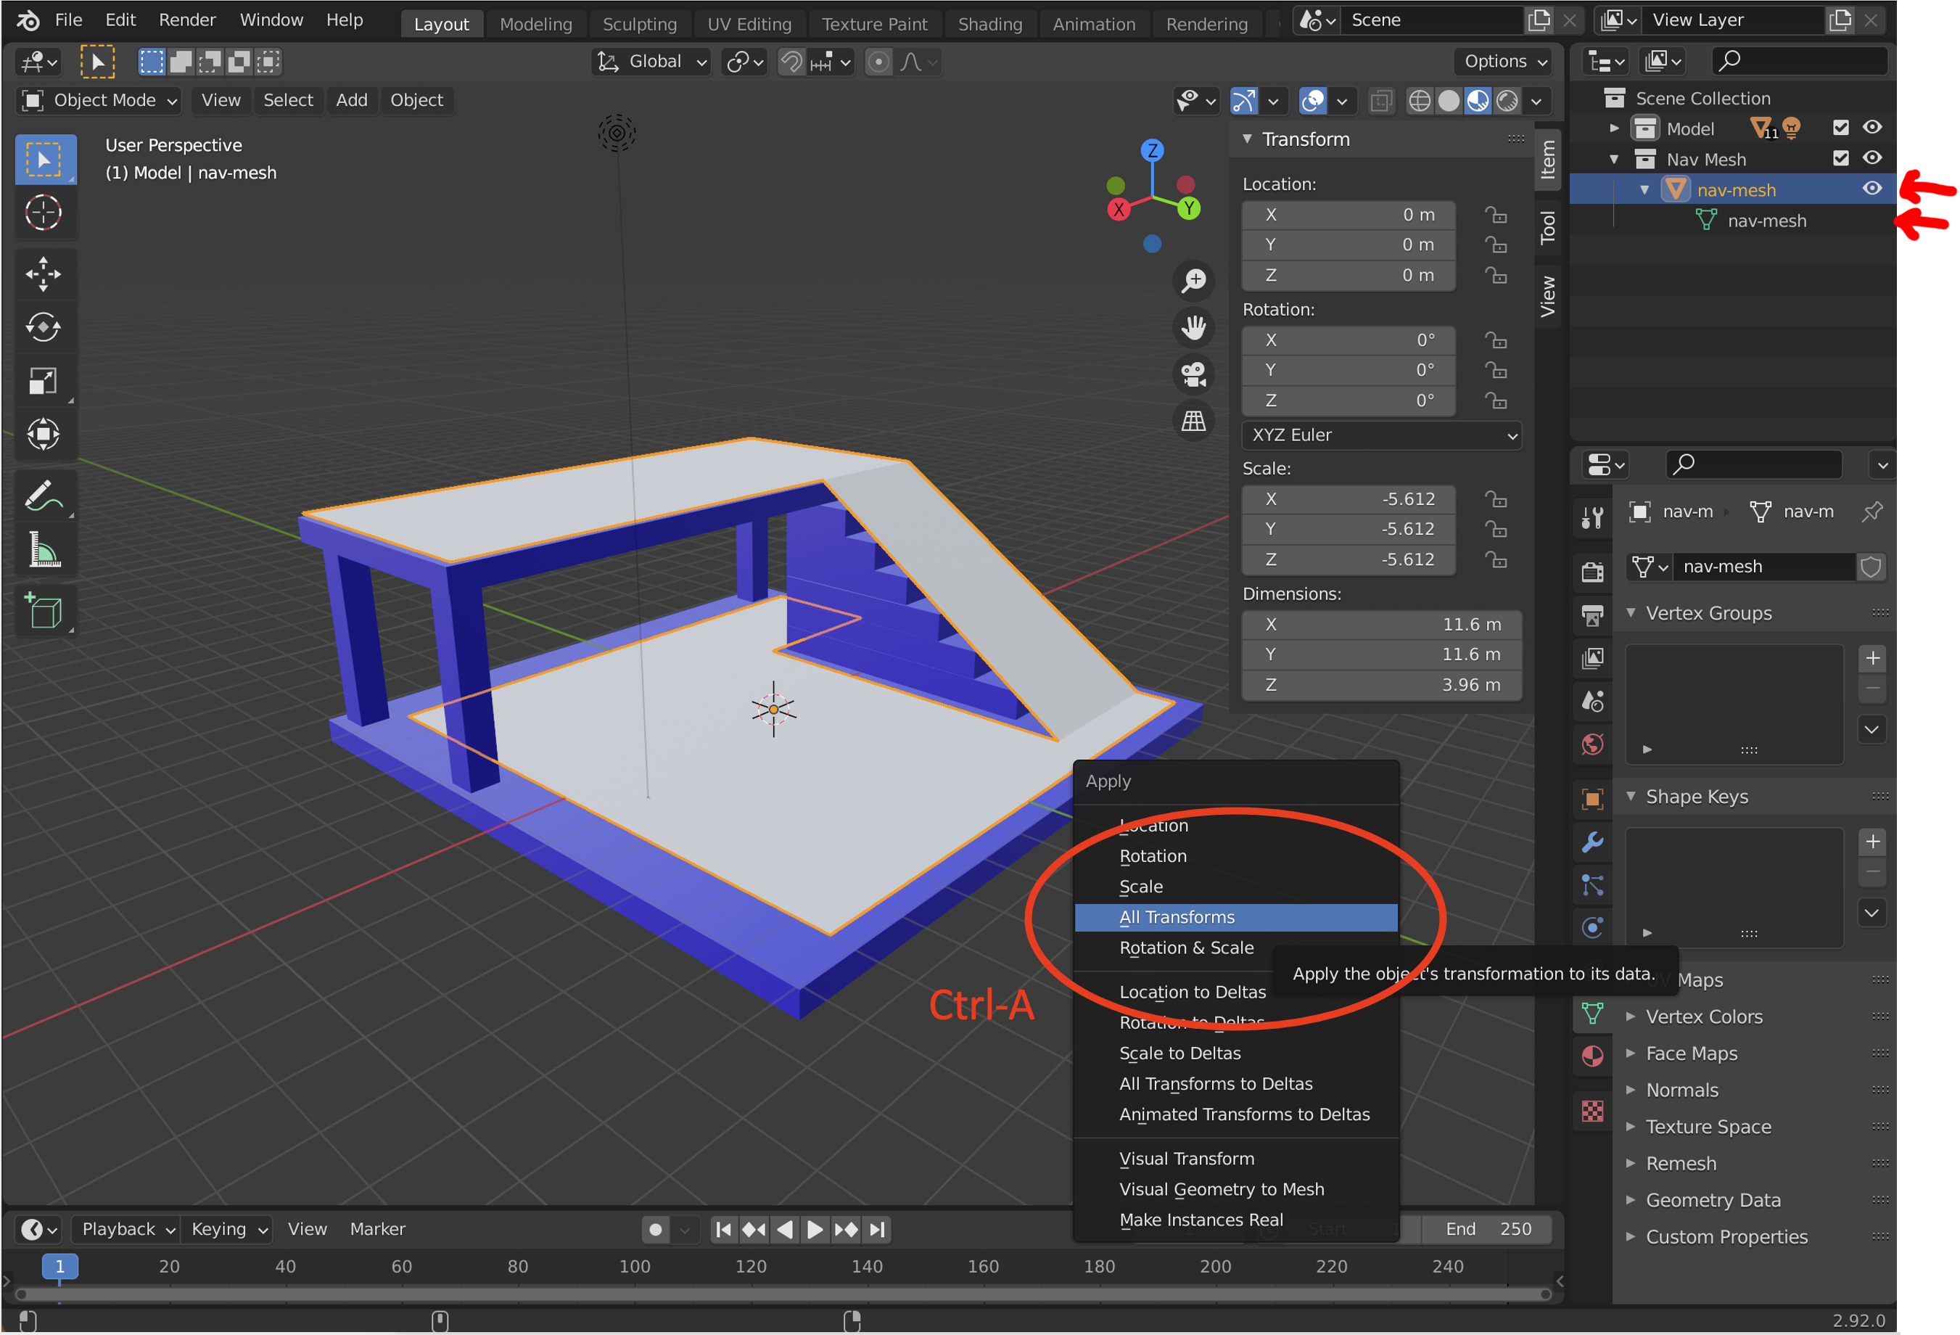
Task: Open the Marker menu in timeline
Action: tap(377, 1229)
